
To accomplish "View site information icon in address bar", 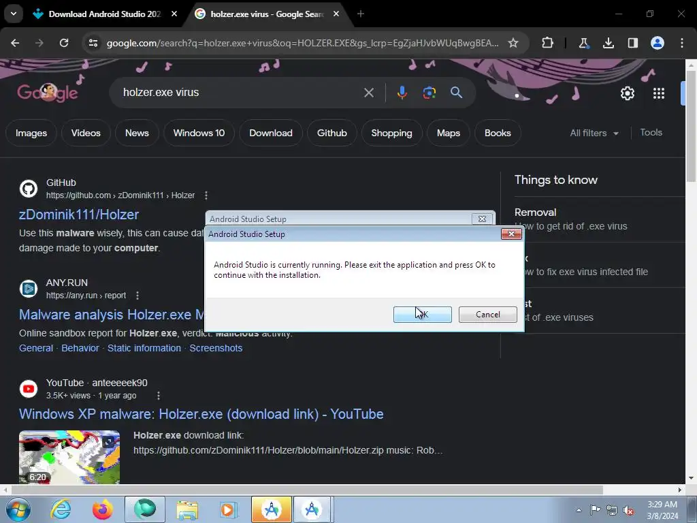I will [x=93, y=43].
